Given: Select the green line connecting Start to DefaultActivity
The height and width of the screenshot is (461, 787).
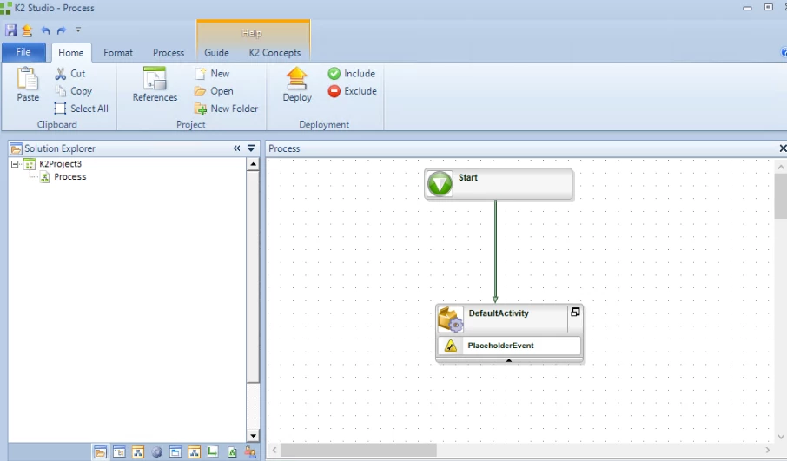Looking at the screenshot, I should pos(495,251).
